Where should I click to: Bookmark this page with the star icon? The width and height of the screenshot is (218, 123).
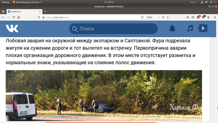coord(168,17)
